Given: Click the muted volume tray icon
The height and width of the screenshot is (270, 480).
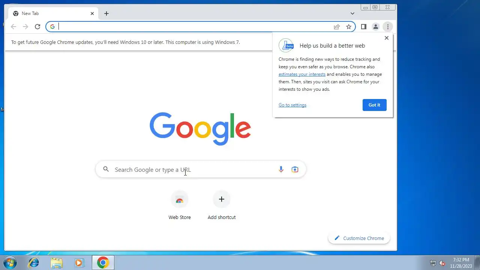Looking at the screenshot, I should [442, 263].
